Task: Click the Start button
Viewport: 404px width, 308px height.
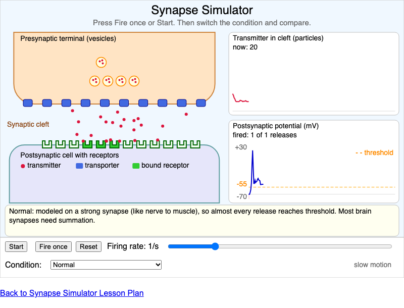Action: (x=16, y=247)
